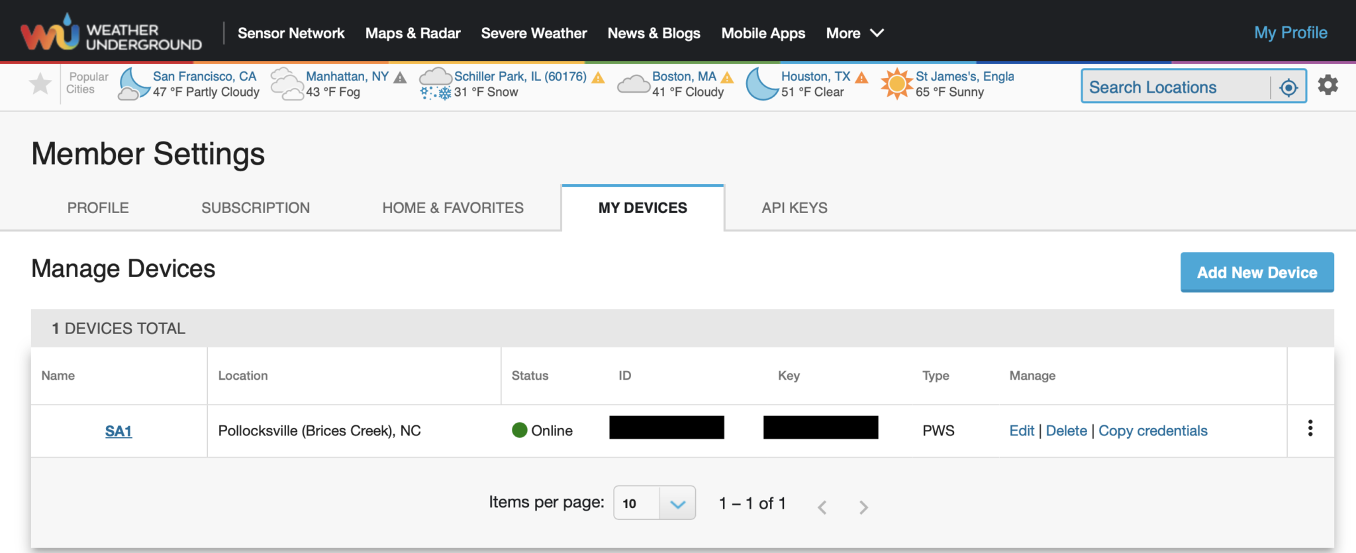Open the Home & Favorites tab
The image size is (1356, 553).
pyautogui.click(x=453, y=208)
